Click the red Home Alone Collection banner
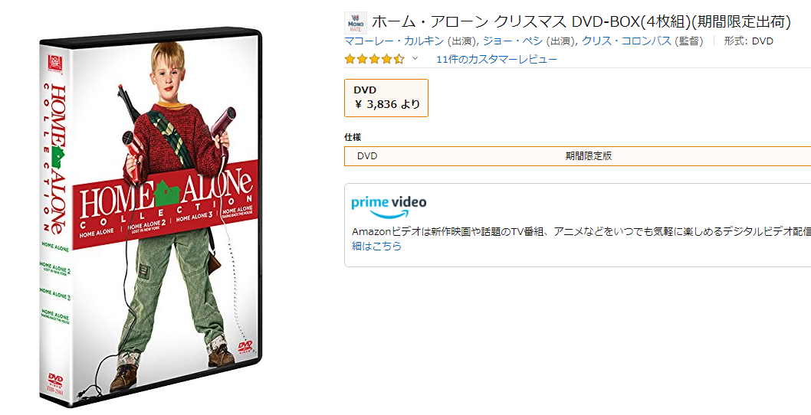 tap(165, 204)
